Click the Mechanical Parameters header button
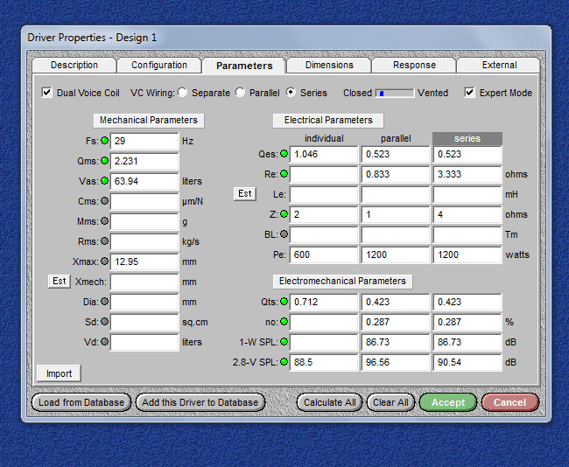Screen dimensions: 569x467 149,121
